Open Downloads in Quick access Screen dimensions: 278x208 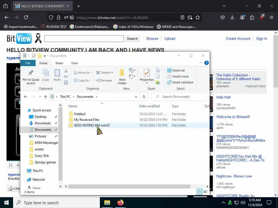pos(43,123)
